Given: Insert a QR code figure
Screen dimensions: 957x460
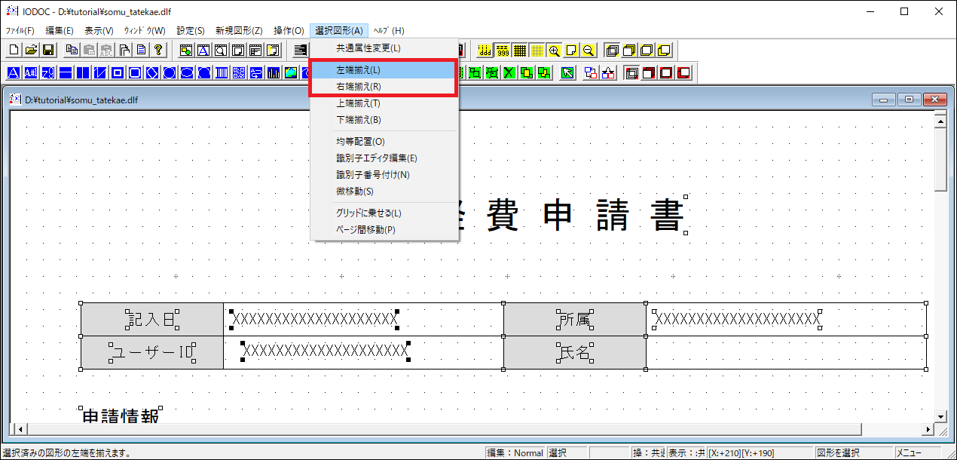Looking at the screenshot, I should (239, 73).
